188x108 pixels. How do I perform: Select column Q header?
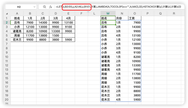tap(160, 14)
